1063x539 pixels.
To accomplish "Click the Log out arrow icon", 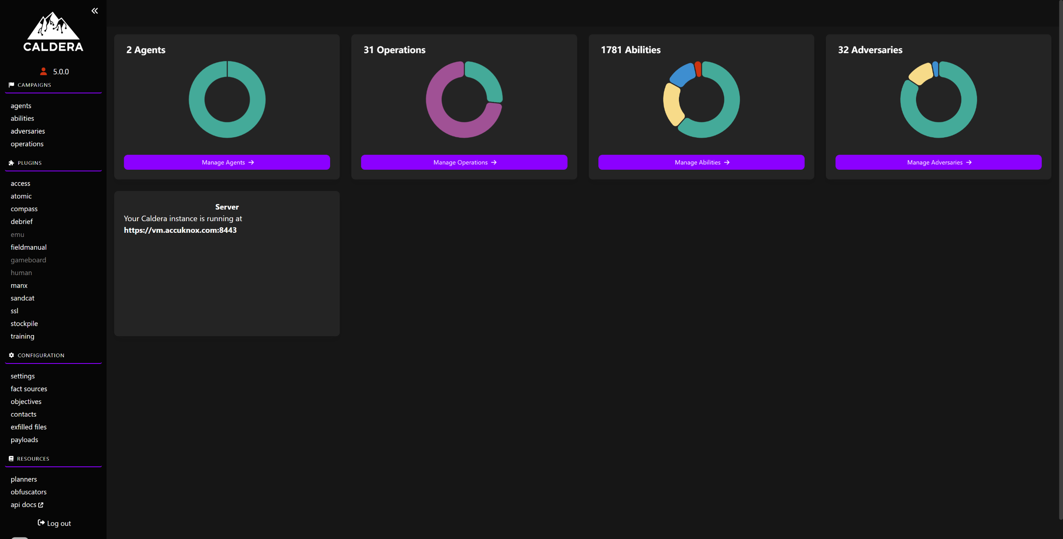I will point(41,523).
